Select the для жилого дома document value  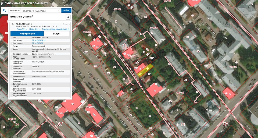39,76
